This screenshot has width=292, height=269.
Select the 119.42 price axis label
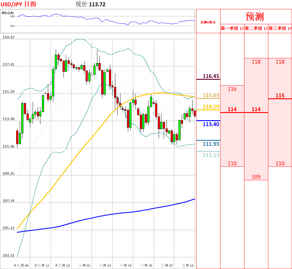pos(8,37)
